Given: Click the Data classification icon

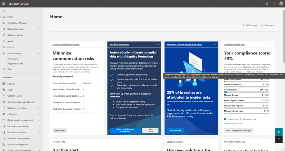Looking at the screenshot, I should (4, 29).
